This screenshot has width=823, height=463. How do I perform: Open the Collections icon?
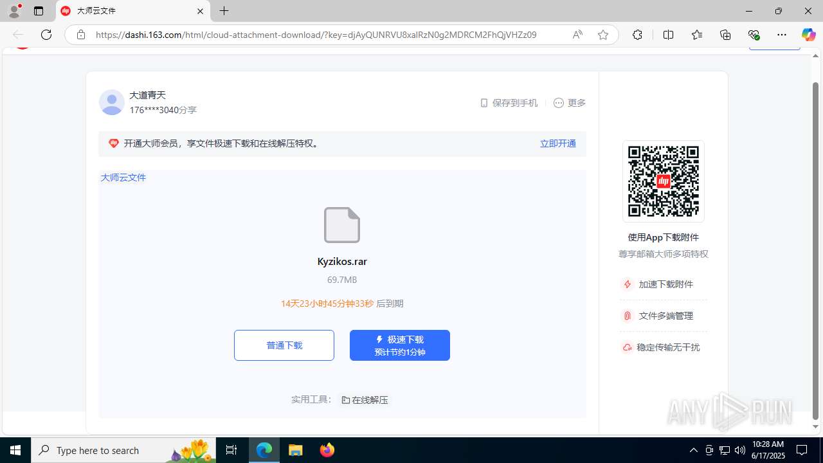coord(725,35)
